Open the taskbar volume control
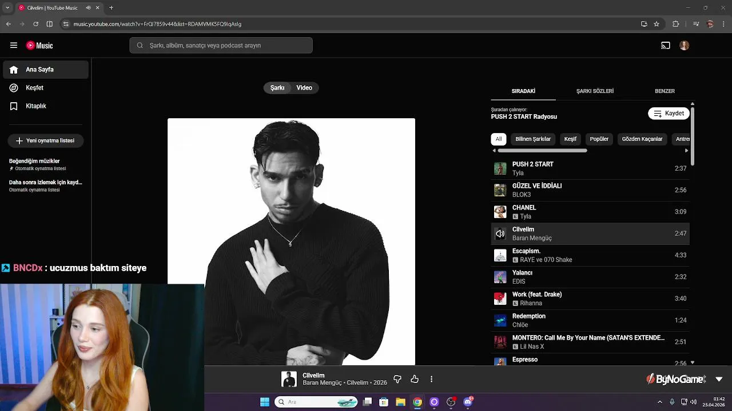Screen dimensions: 732x411 pos(694,402)
